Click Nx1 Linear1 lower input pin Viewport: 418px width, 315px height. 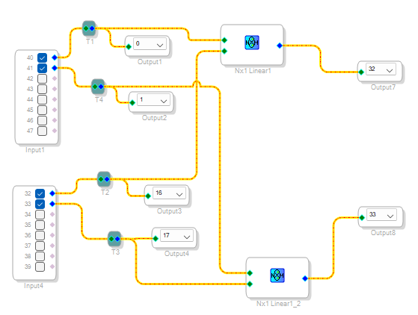coord(224,51)
